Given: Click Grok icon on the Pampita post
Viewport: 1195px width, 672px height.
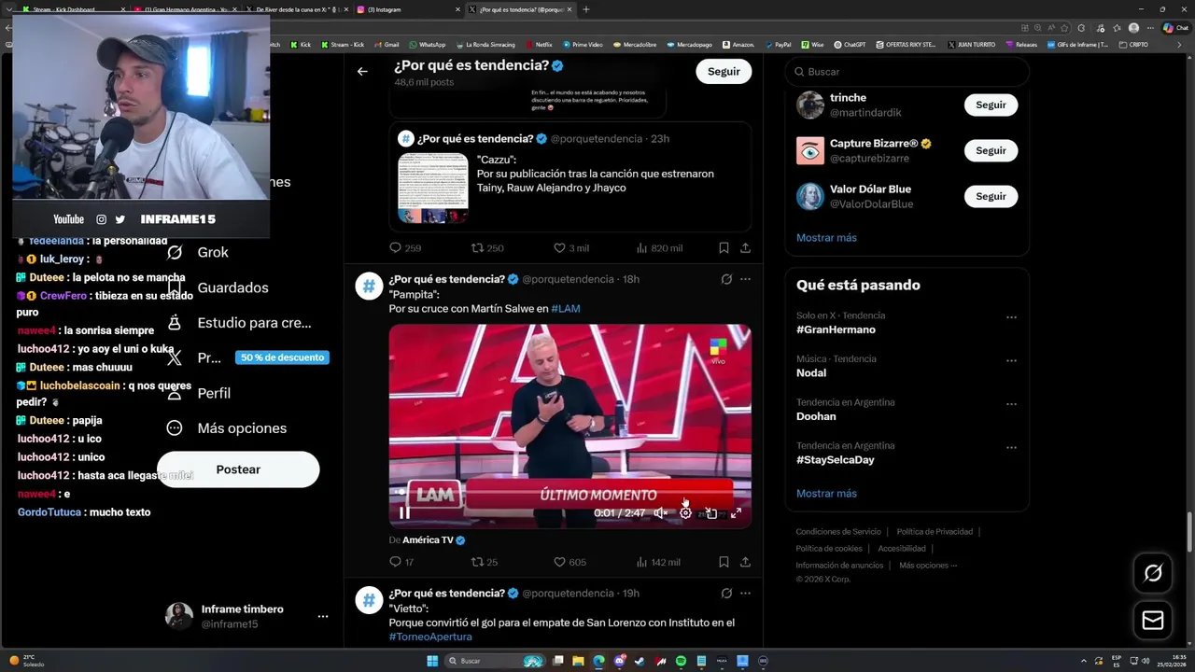Looking at the screenshot, I should point(726,279).
